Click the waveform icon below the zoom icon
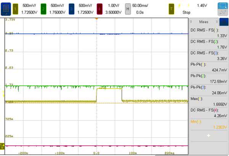Screen dimensions: 229x156 (x=222, y=13)
